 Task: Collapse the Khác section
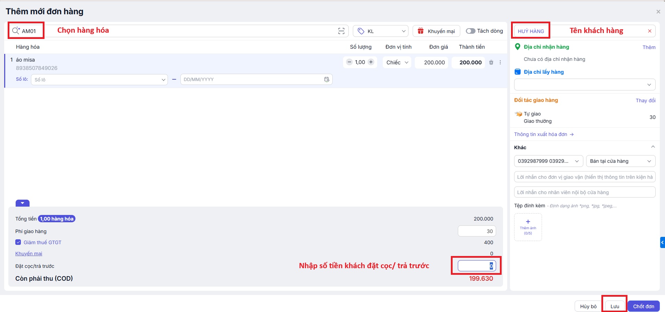point(653,147)
